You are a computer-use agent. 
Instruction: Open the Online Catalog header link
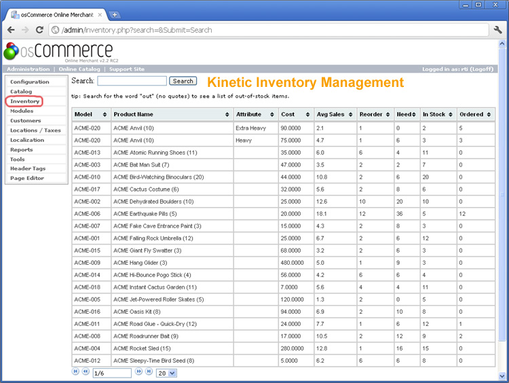point(79,69)
